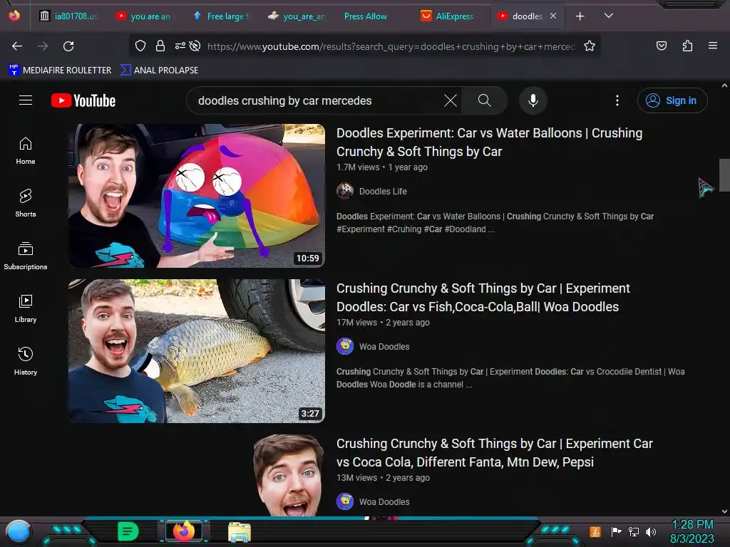This screenshot has height=547, width=730.
Task: Switch to the 'you_are_an' tab
Action: 298,16
